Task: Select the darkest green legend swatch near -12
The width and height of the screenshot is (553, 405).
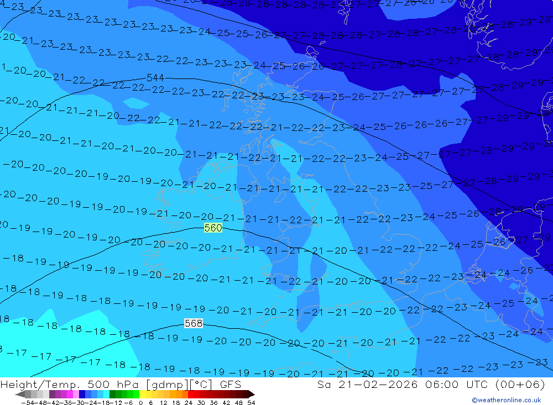Action: point(112,395)
